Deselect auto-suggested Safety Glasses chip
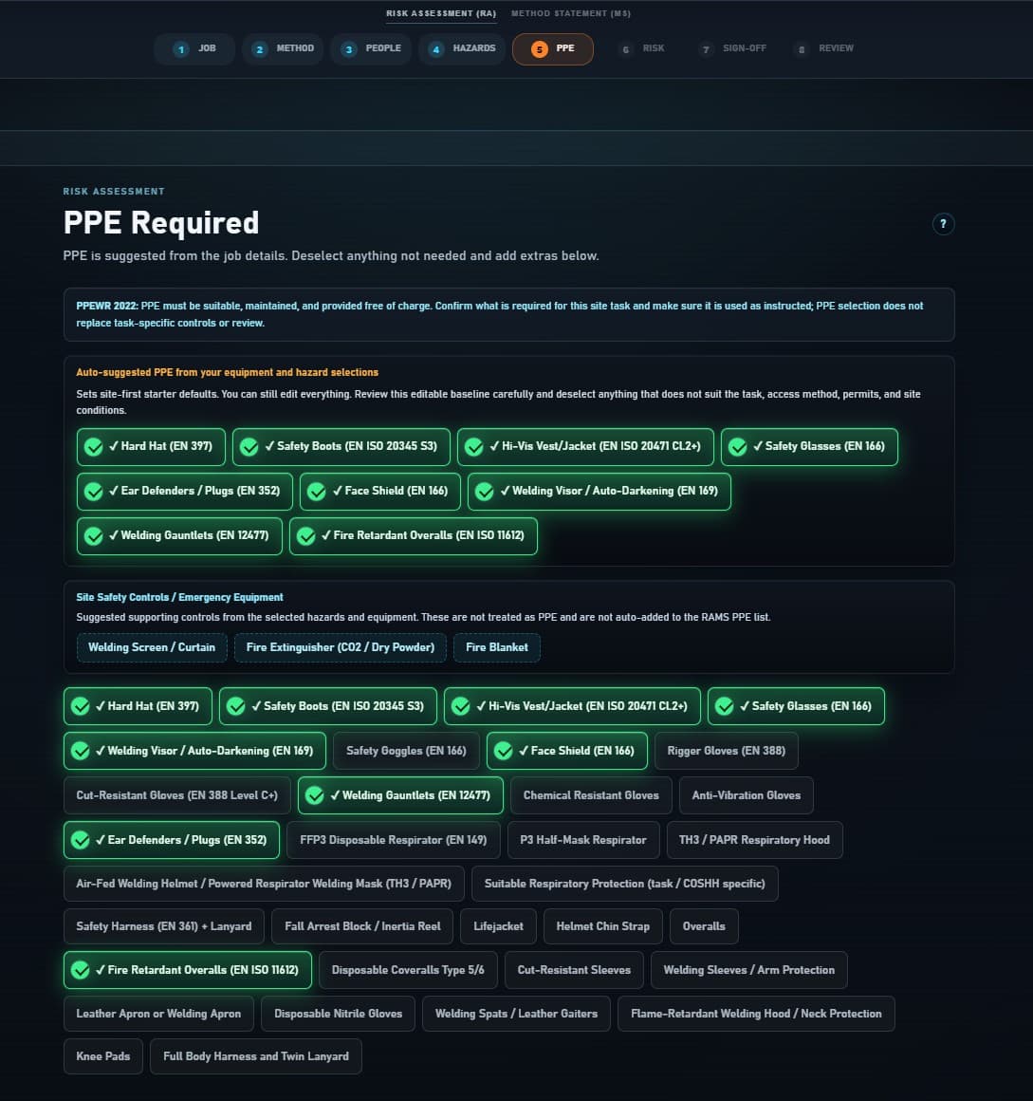Viewport: 1033px width, 1101px height. [x=809, y=447]
